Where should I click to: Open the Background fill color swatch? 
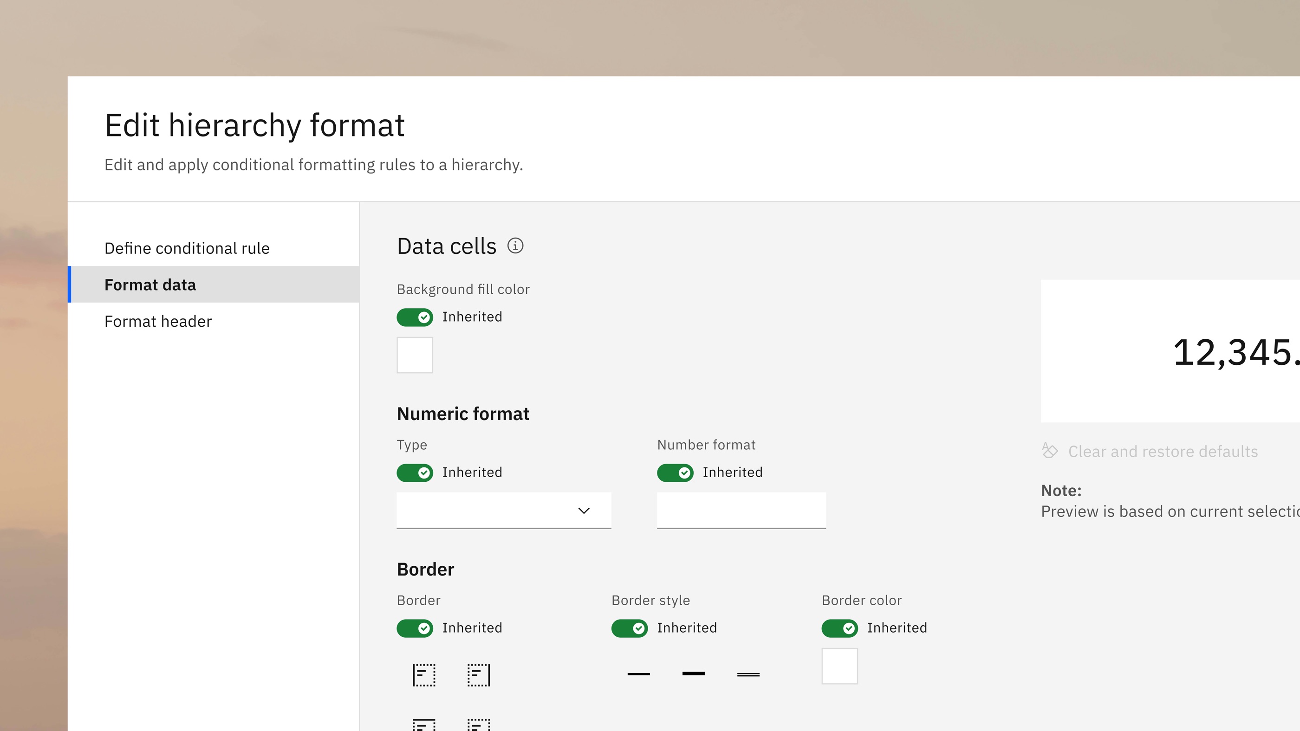click(415, 355)
